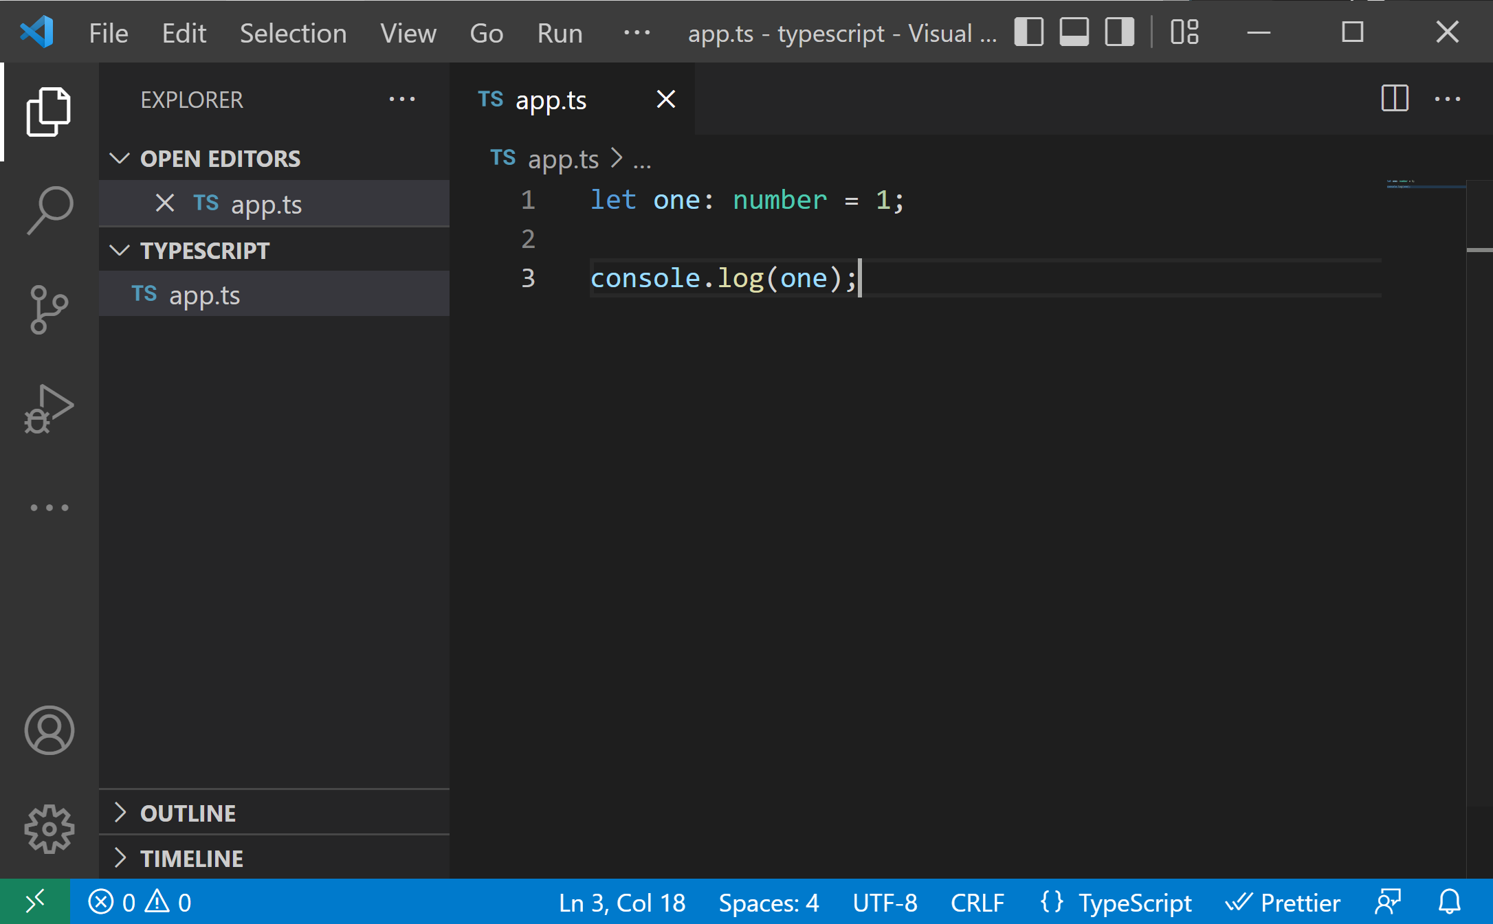This screenshot has height=924, width=1493.
Task: Customize layout using title bar icon
Action: [1184, 32]
